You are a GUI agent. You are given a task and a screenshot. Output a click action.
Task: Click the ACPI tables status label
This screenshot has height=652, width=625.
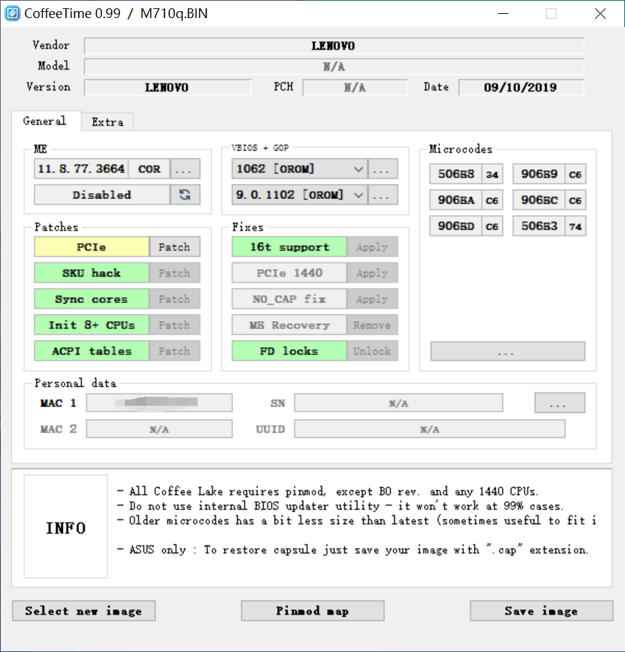(x=92, y=351)
